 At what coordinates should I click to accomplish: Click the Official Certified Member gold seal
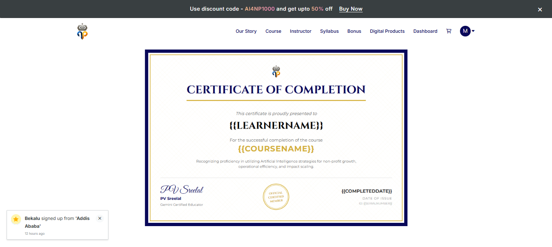tap(276, 197)
